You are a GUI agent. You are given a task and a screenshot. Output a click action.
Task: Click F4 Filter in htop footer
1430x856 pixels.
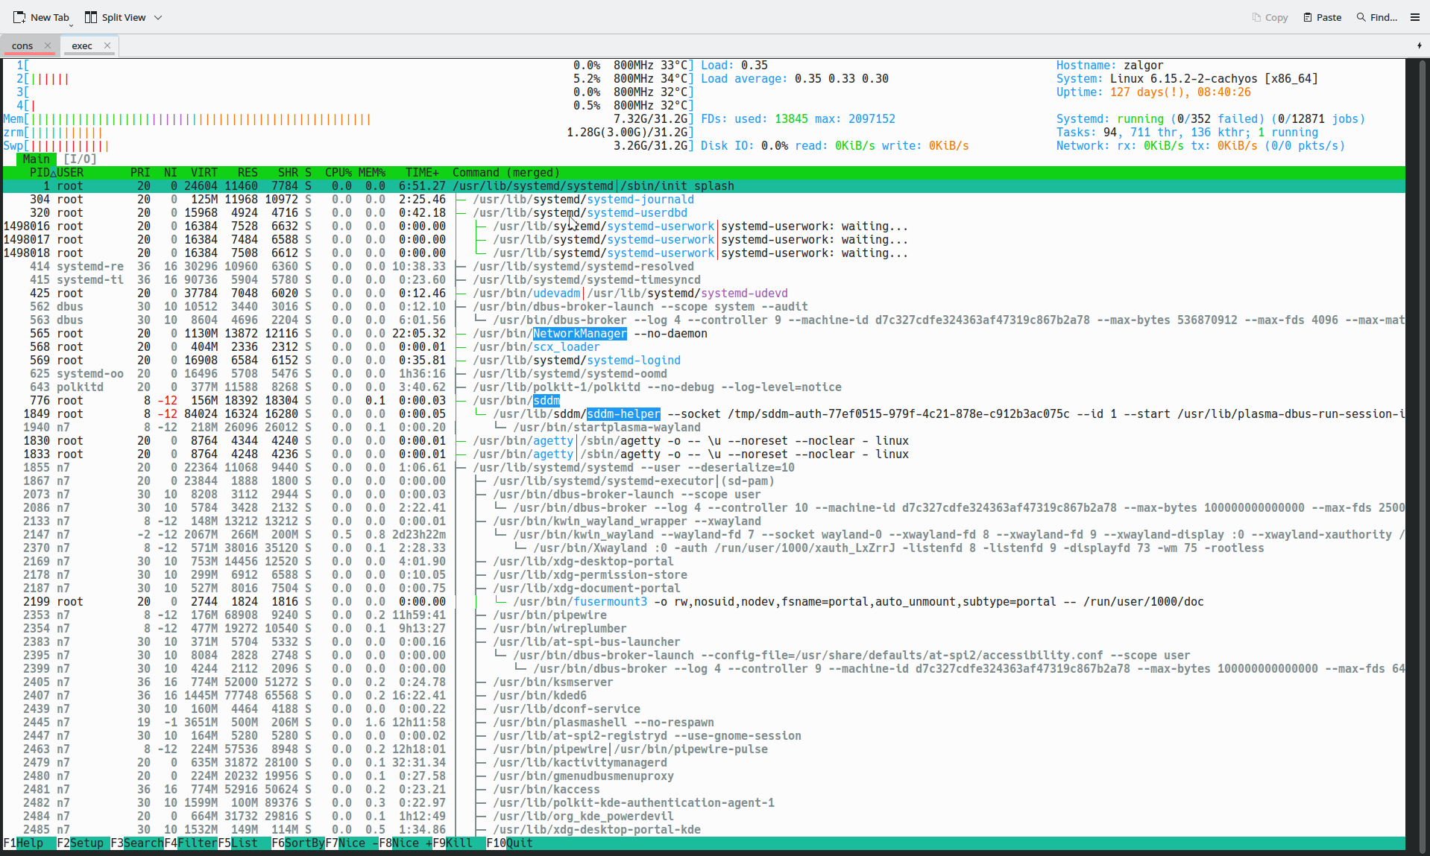pyautogui.click(x=191, y=843)
